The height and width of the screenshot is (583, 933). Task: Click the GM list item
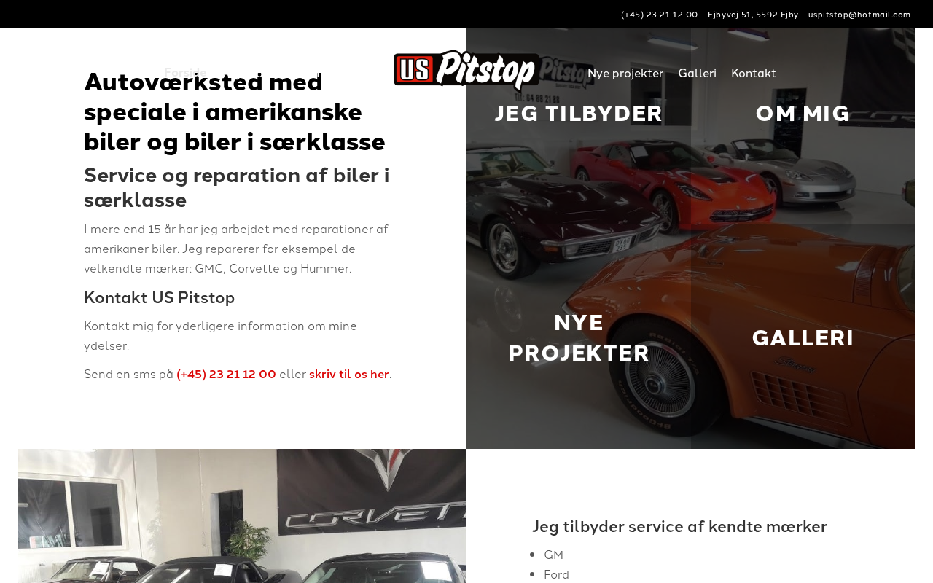coord(553,555)
